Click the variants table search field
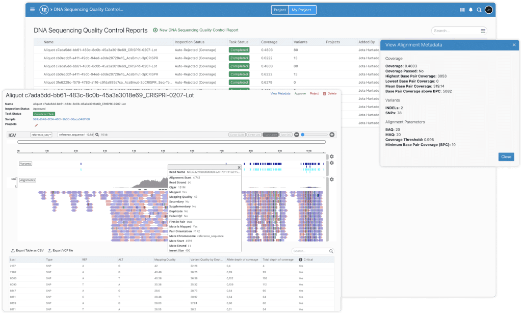This screenshot has height=314, width=522. pos(311,251)
